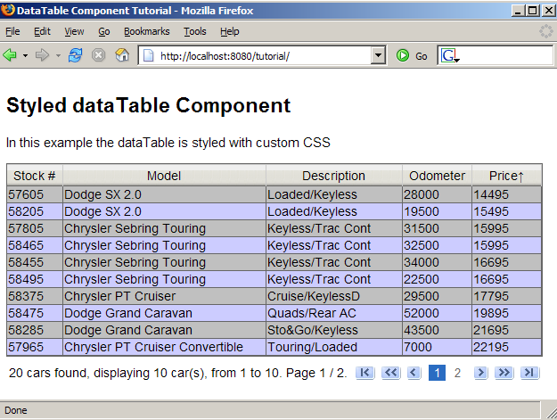Click the fast forward pager button
557x420 pixels.
(504, 373)
